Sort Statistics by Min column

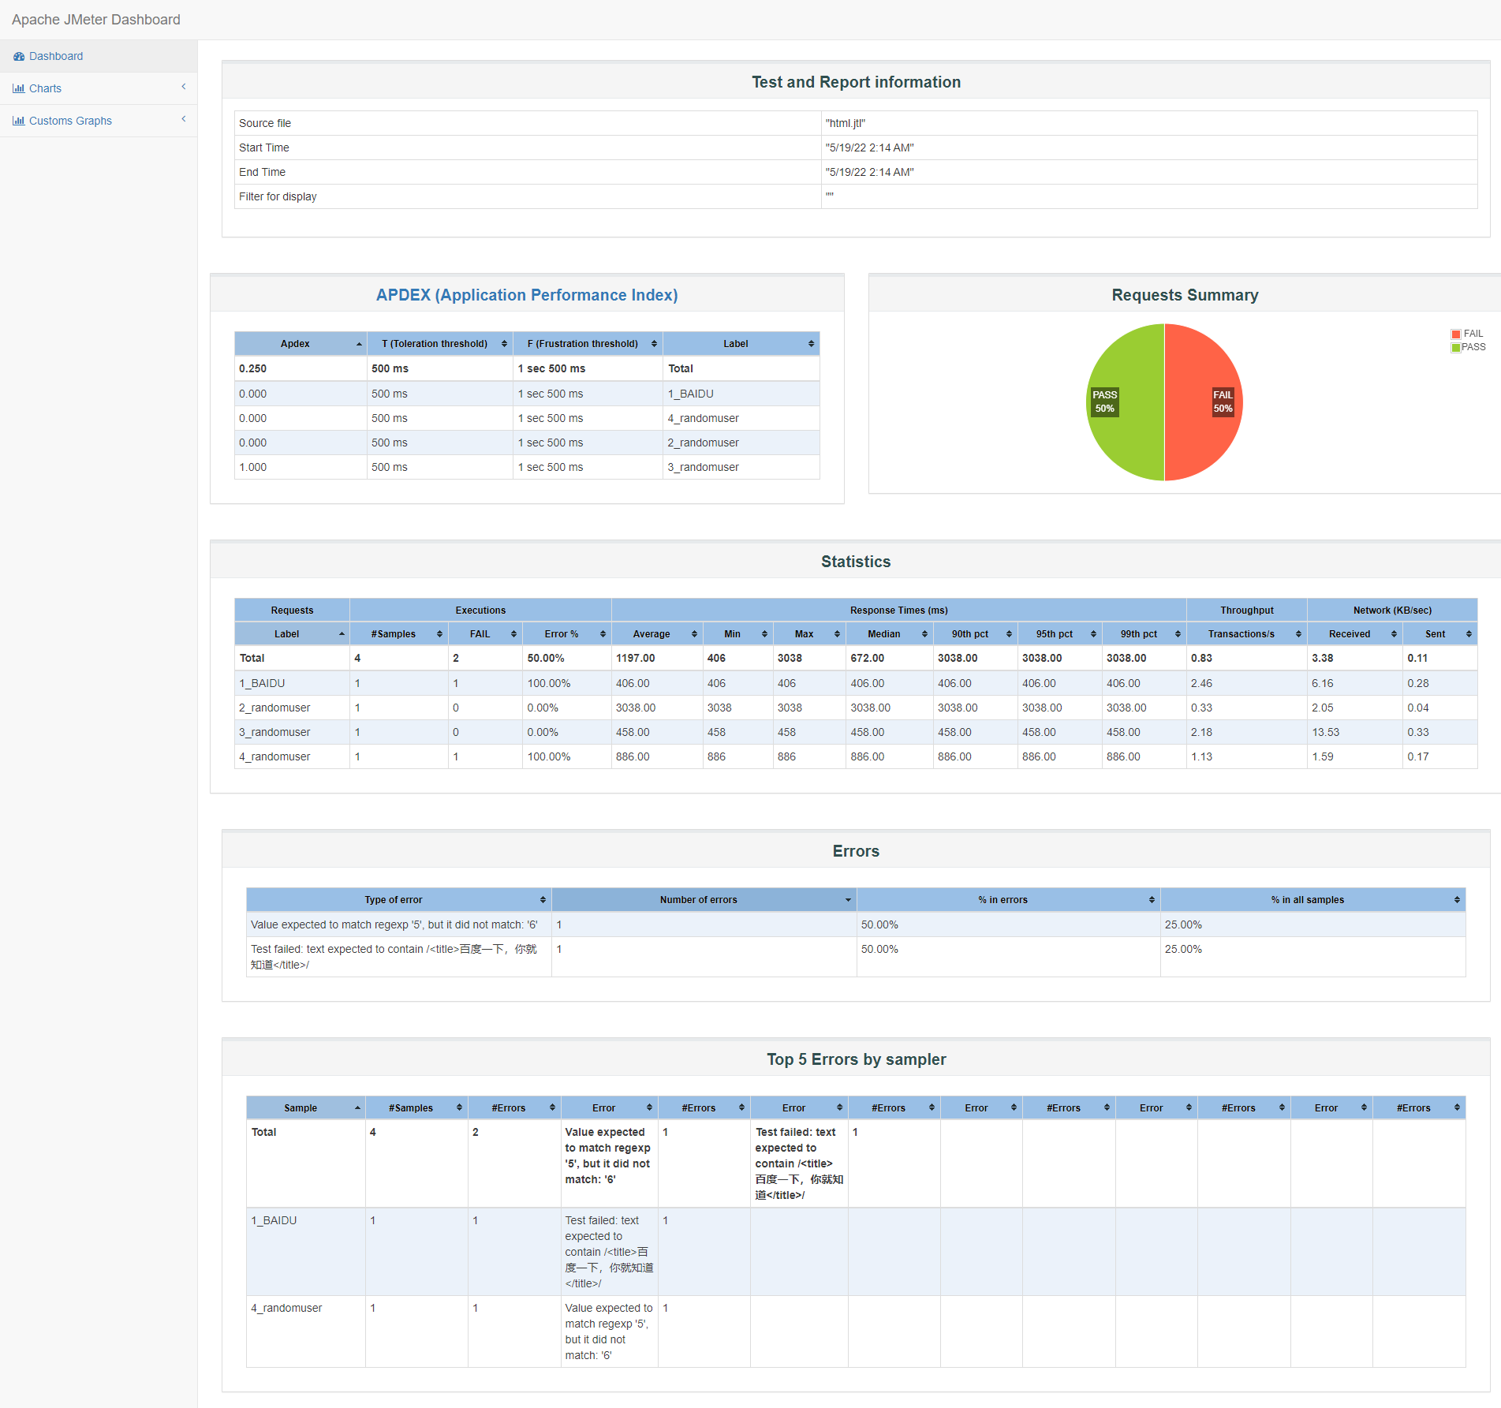click(737, 634)
